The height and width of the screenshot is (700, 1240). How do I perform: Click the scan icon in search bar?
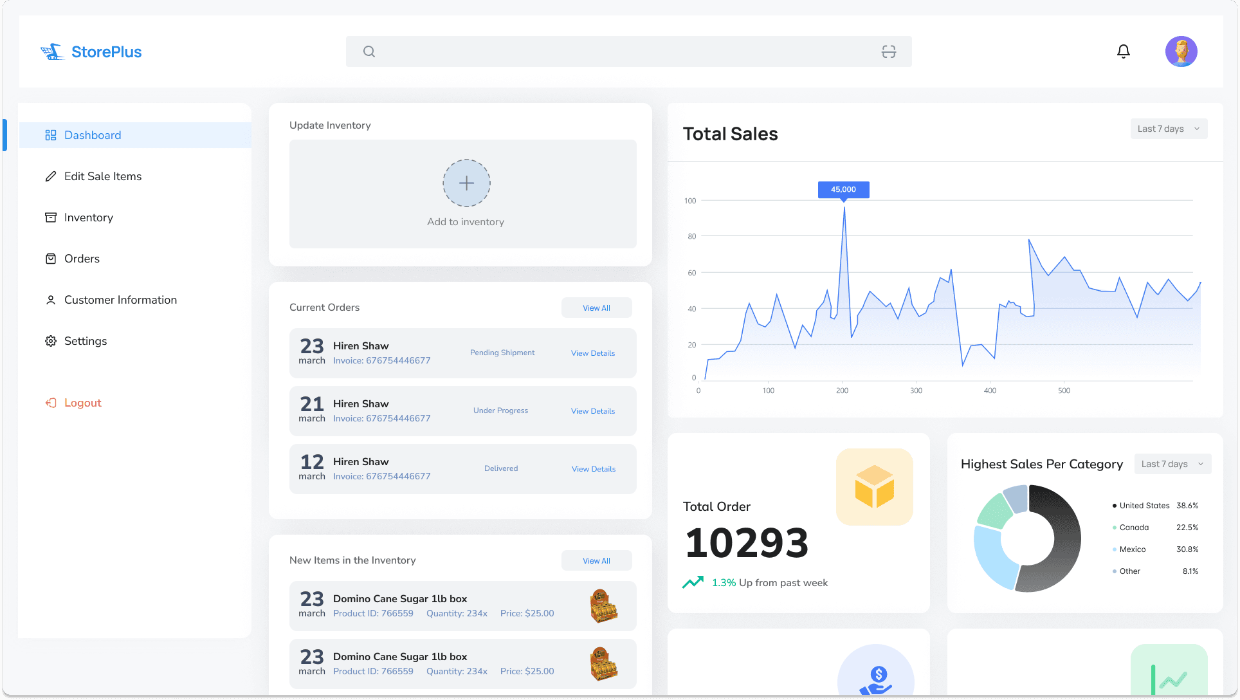click(888, 51)
